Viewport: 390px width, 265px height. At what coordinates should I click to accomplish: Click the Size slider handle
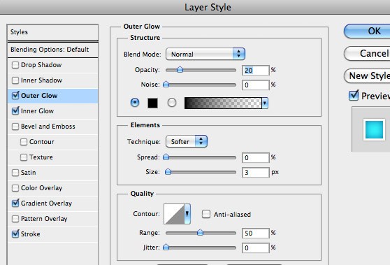(x=168, y=171)
